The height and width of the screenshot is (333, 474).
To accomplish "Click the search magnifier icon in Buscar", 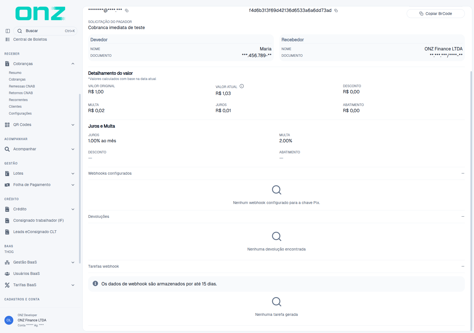I will coord(20,31).
